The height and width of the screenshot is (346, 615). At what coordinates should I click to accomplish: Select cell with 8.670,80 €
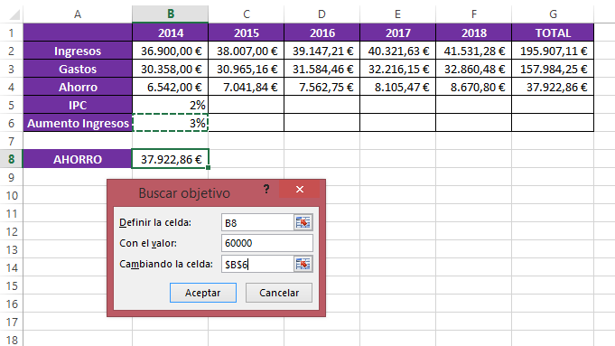474,87
